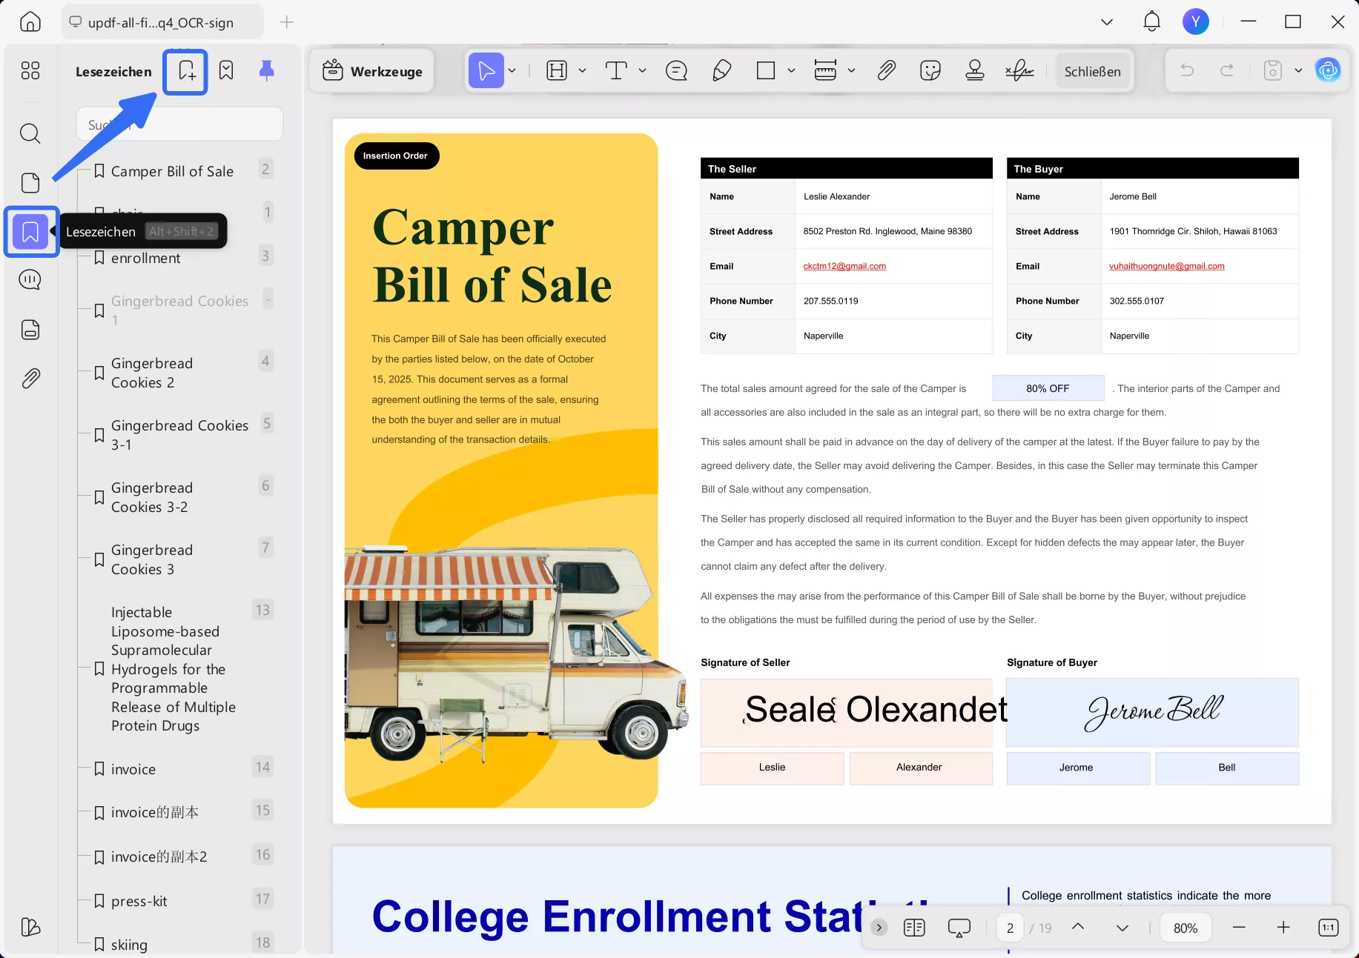1359x958 pixels.
Task: Open vuhaithuongnute@gmail.com email link
Action: point(1167,266)
